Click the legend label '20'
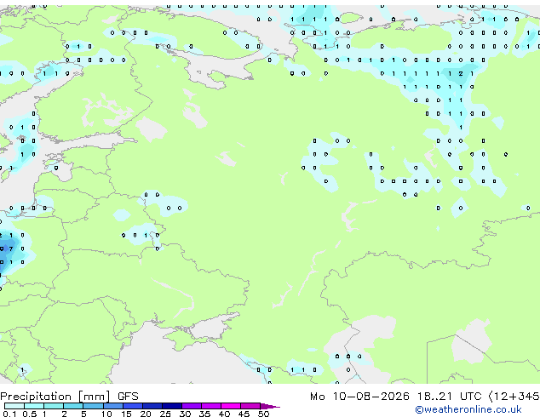Image resolution: width=540 pixels, height=417 pixels. [146, 414]
